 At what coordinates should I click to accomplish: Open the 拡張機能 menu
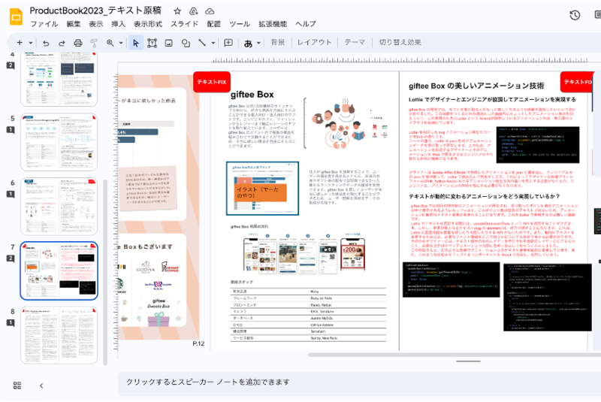coord(273,24)
